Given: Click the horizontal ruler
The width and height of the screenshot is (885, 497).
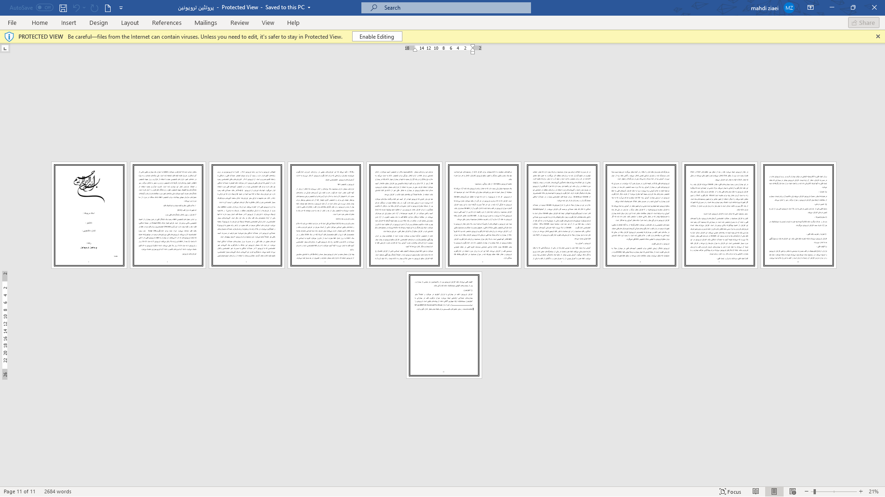Looking at the screenshot, I should click(x=443, y=48).
